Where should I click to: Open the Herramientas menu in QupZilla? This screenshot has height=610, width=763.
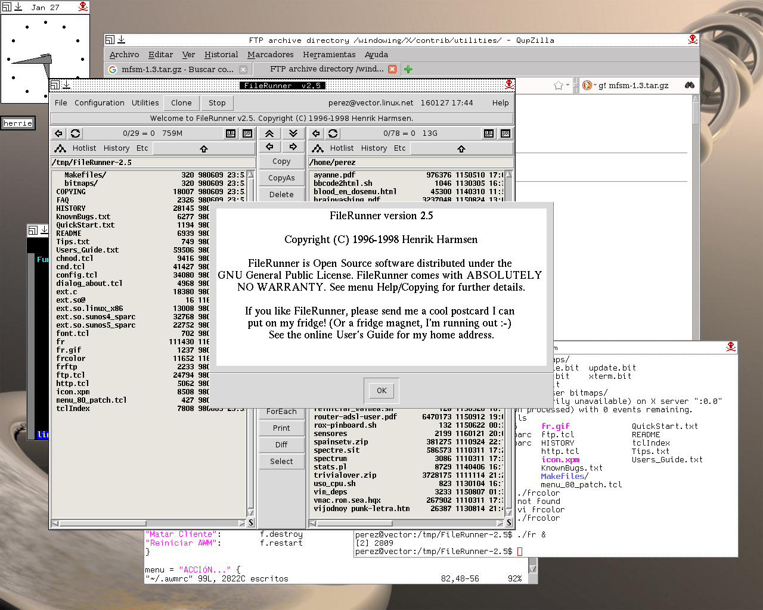(329, 55)
